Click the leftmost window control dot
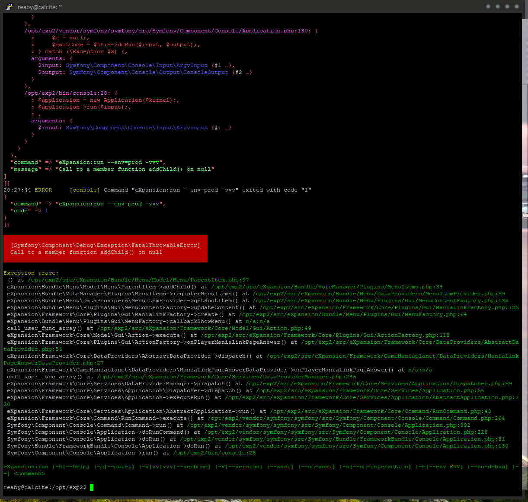This screenshot has width=528, height=502. coord(488,6)
